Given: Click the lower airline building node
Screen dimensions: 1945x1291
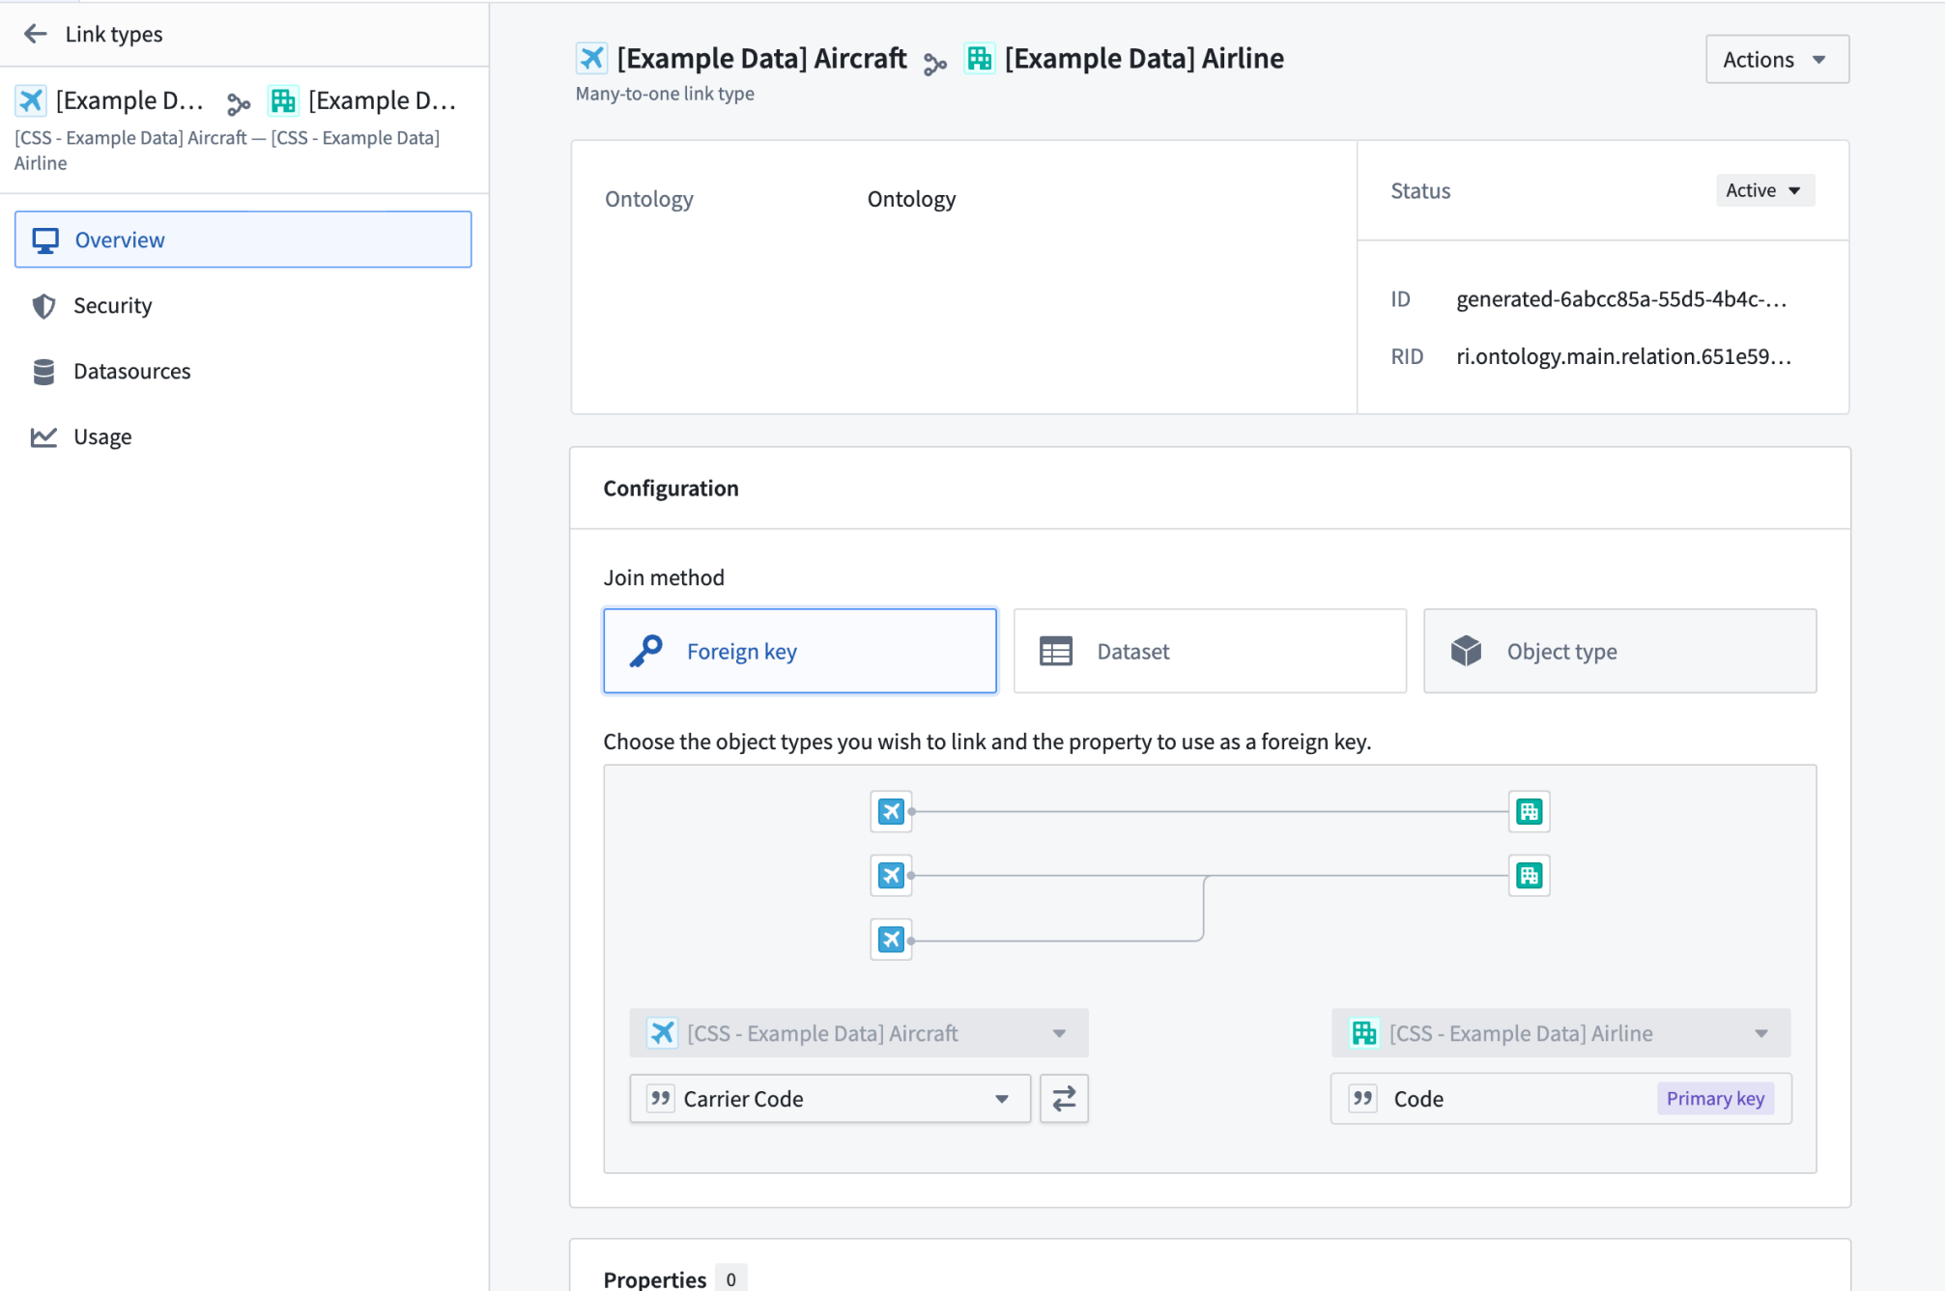Looking at the screenshot, I should [x=1529, y=876].
